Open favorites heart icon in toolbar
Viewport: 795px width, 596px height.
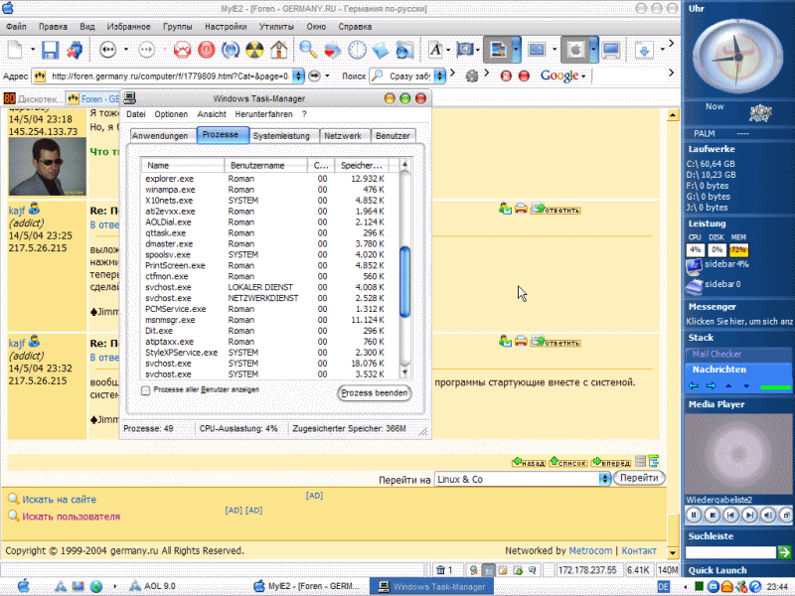click(332, 50)
